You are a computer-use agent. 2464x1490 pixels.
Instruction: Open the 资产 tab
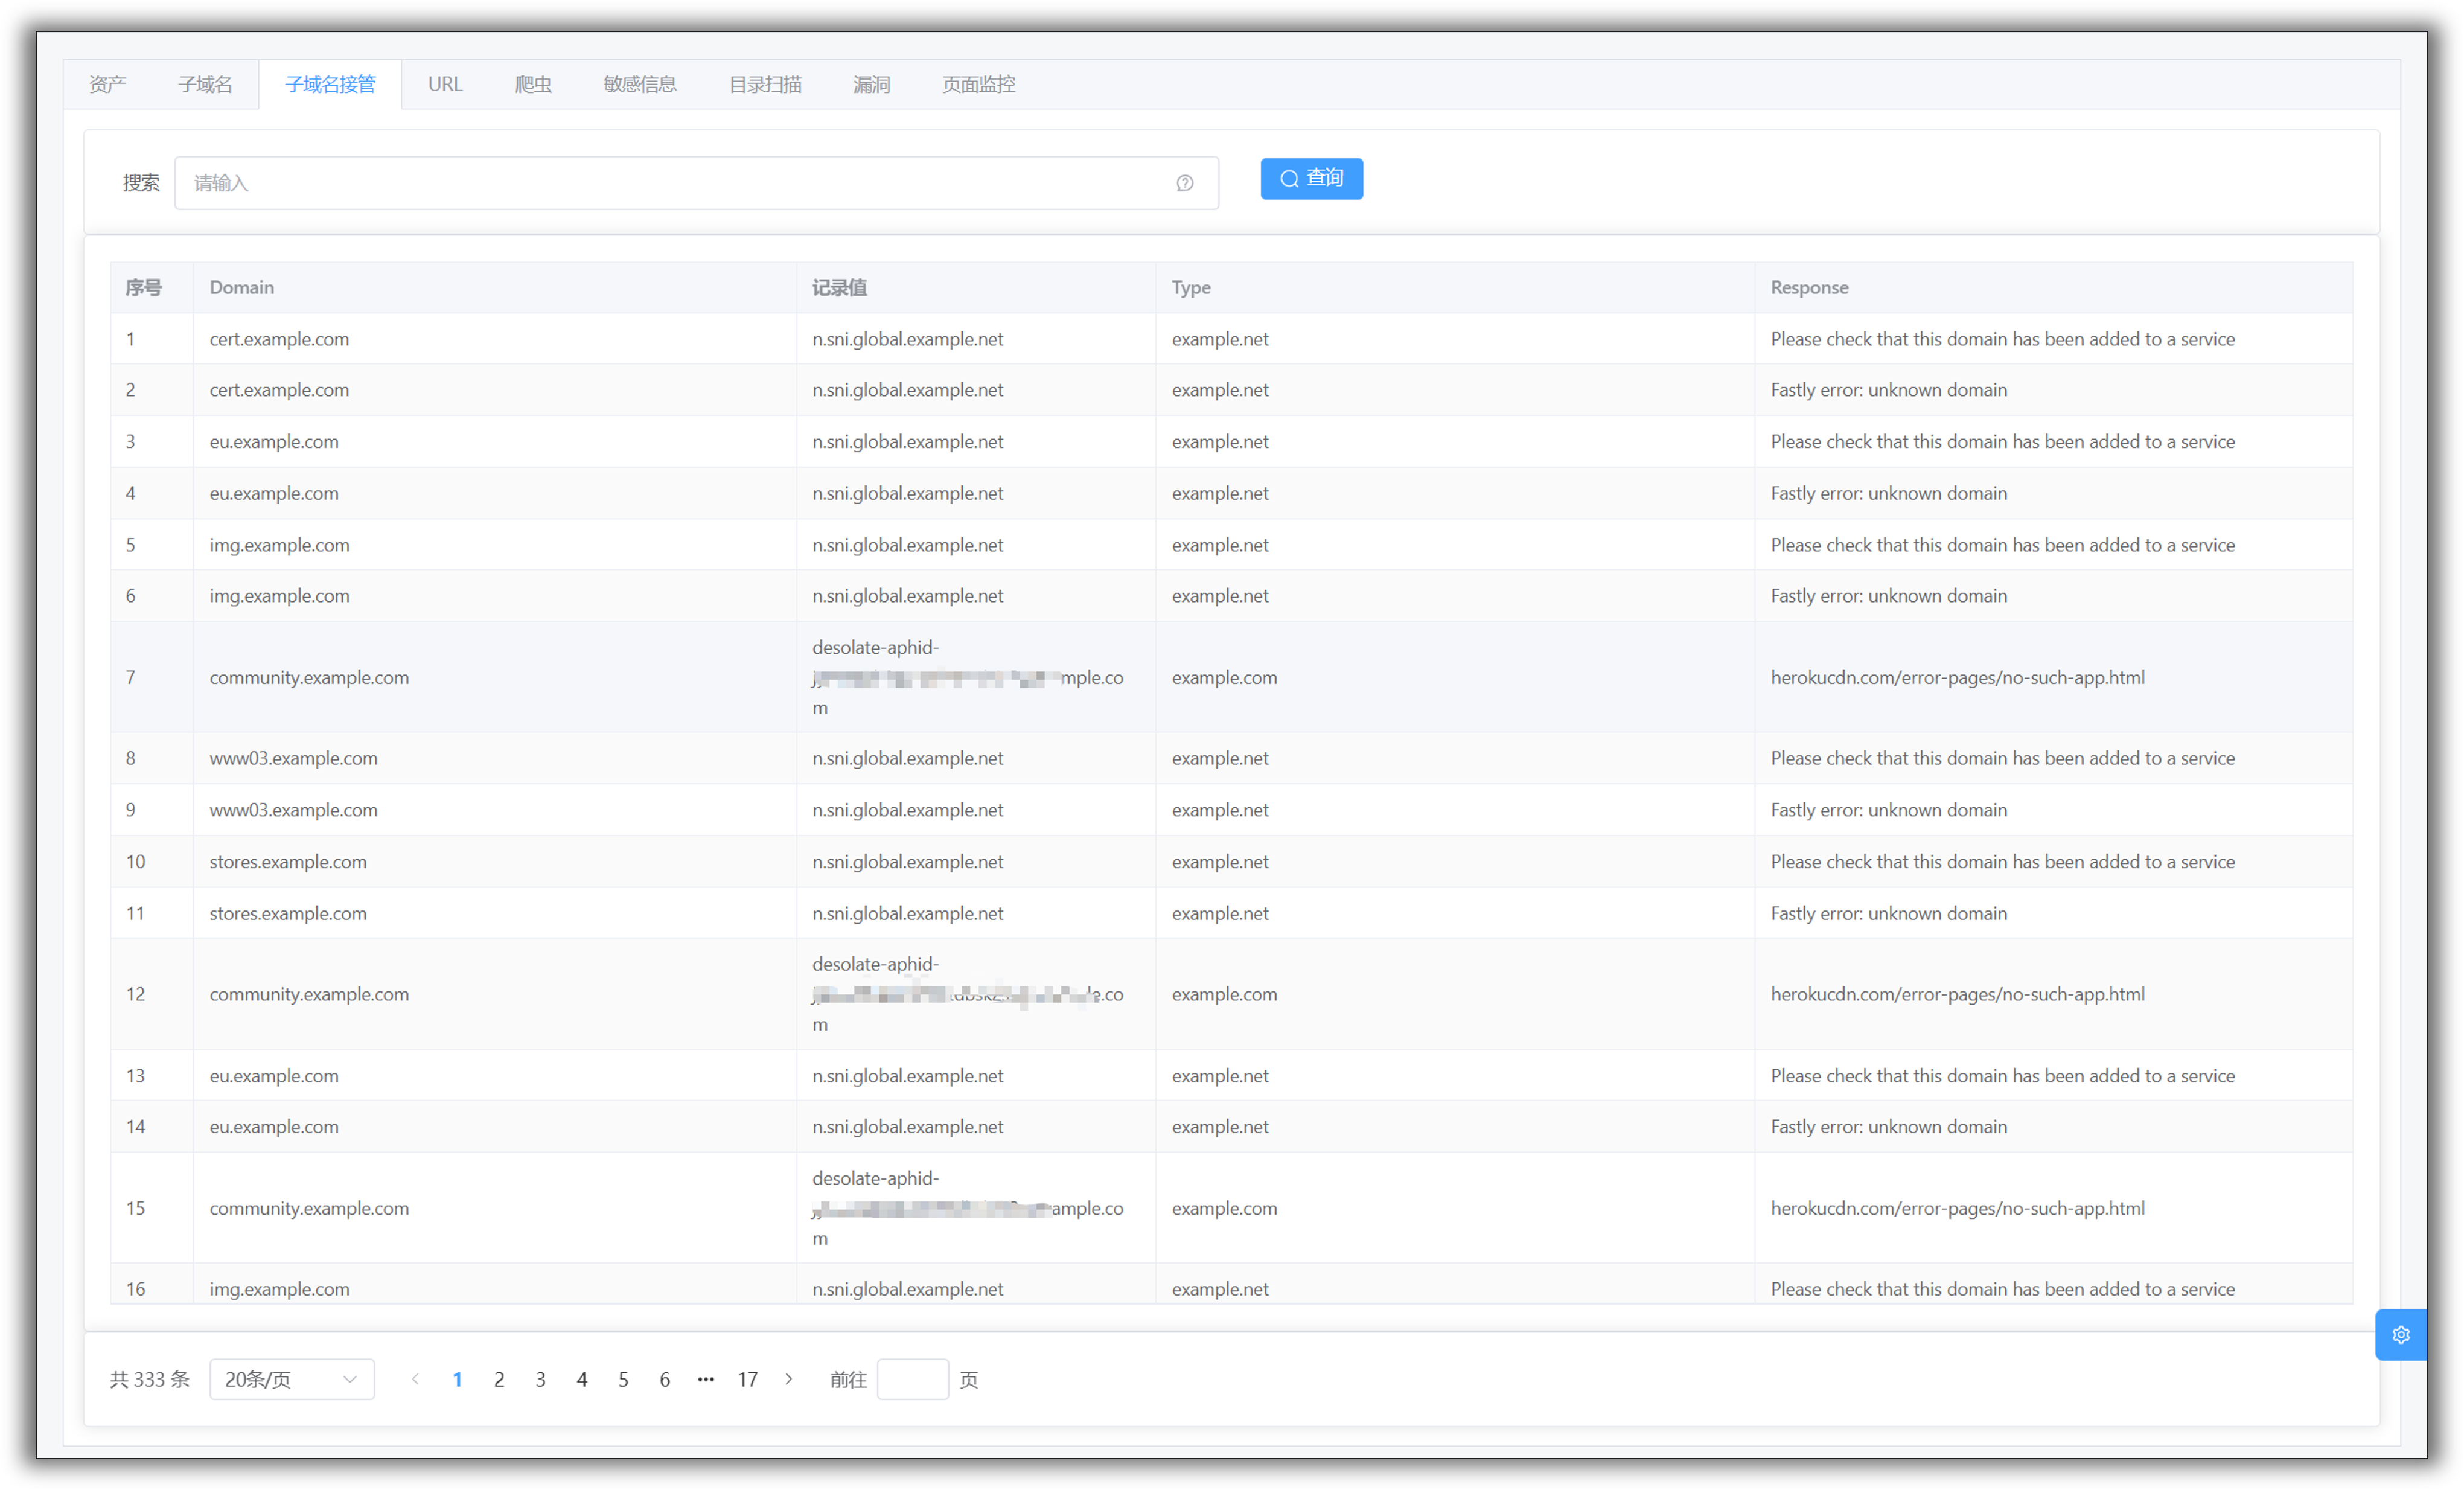coord(108,84)
